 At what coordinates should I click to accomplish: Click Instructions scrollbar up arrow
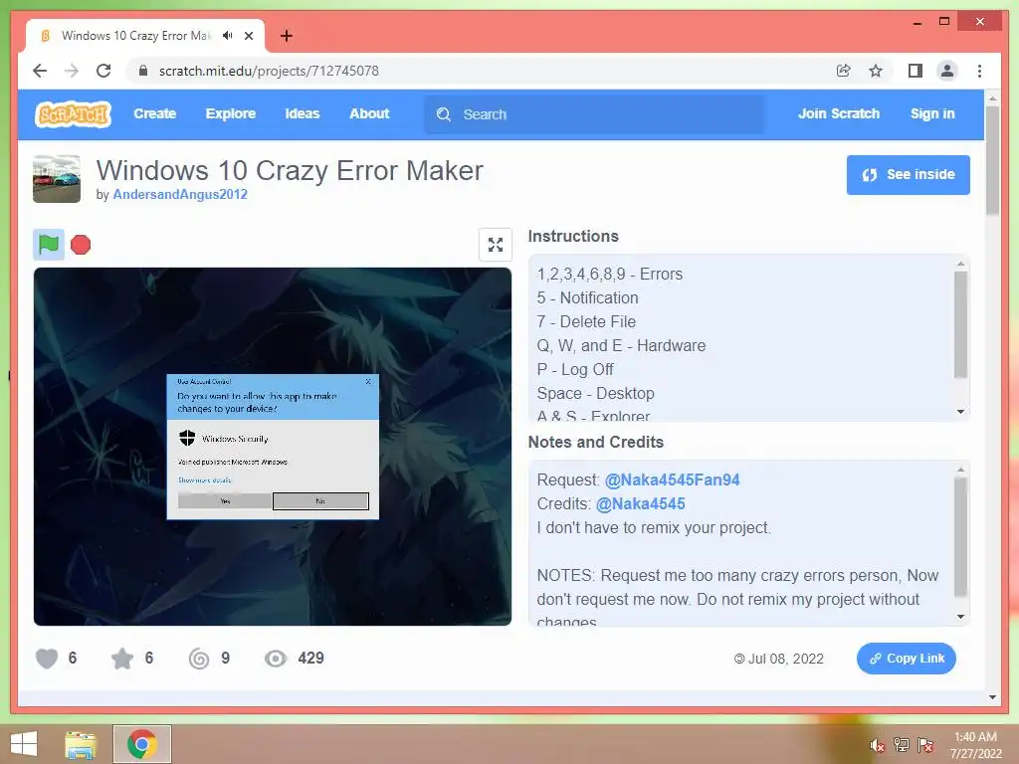click(x=960, y=264)
